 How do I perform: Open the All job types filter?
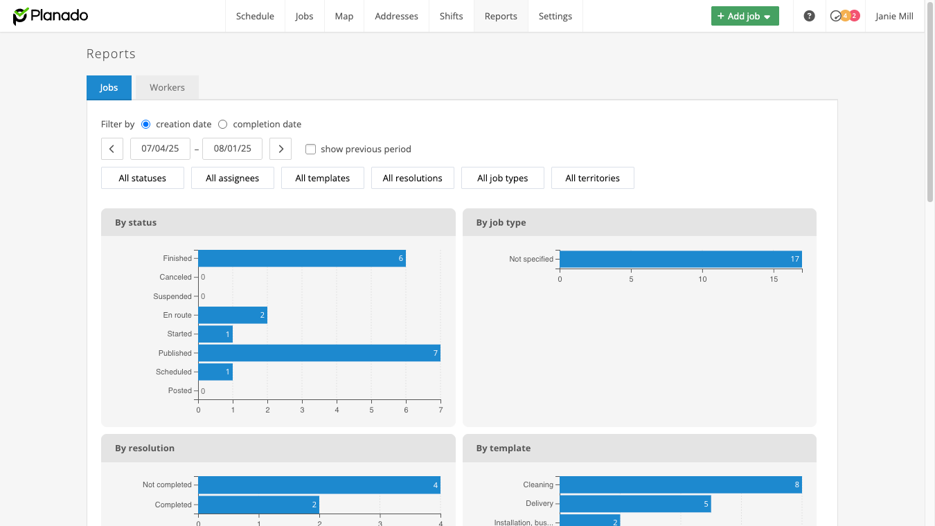pos(503,178)
